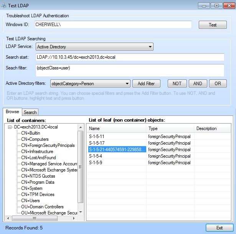Click the Test LDAP title bar app icon
Screen dimensions: 236x234
pyautogui.click(x=4, y=5)
